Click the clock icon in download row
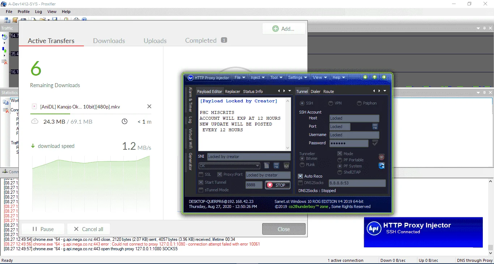Viewport: 494px width, 264px height. coord(124,122)
